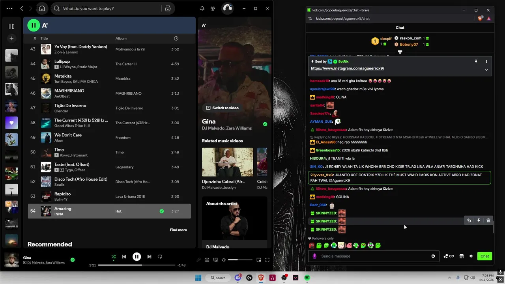Go back in Spotify navigation
Viewport: 505px width, 284px height.
tap(22, 8)
